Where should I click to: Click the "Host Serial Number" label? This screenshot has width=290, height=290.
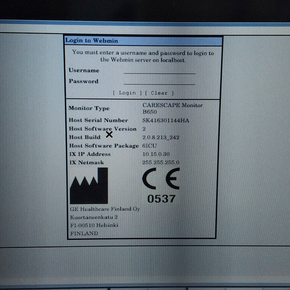[99, 121]
